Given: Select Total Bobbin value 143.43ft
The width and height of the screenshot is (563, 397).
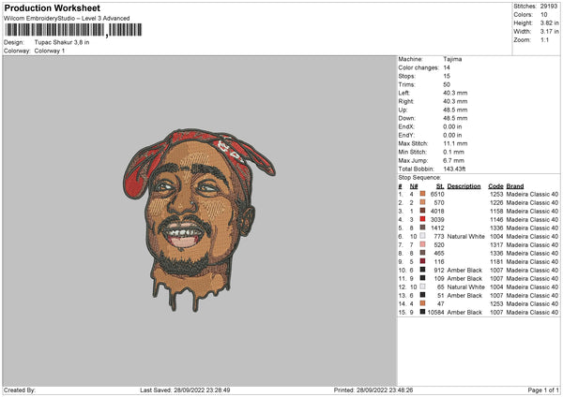Looking at the screenshot, I should [454, 169].
